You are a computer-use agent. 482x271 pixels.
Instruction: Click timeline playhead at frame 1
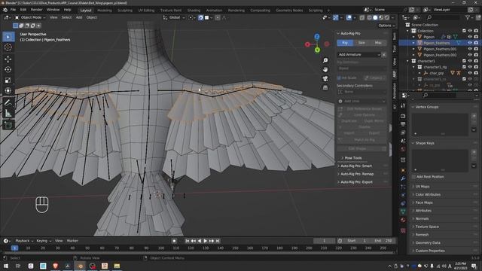tap(14, 248)
